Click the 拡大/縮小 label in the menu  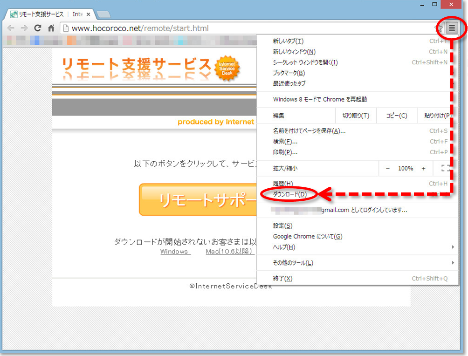coord(285,169)
